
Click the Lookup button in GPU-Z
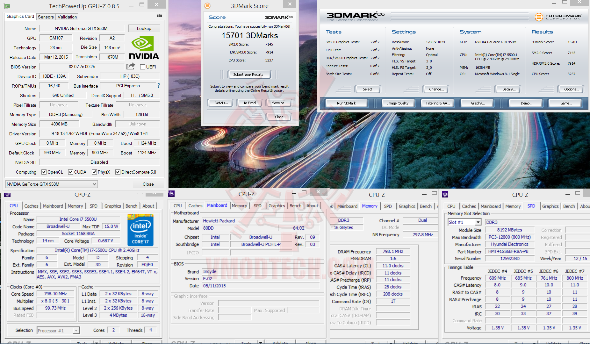(144, 28)
